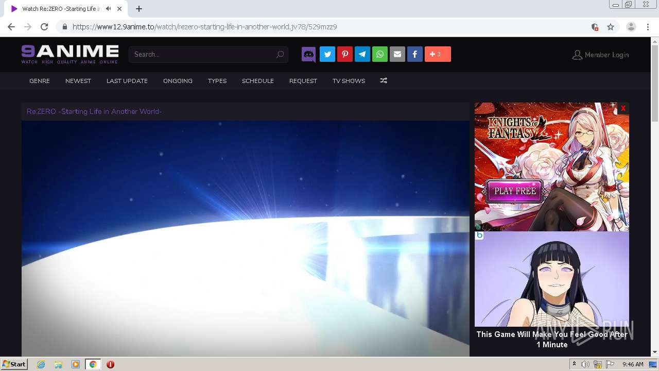This screenshot has width=659, height=371.
Task: Click the random shuffle icon in navigation
Action: pos(384,81)
